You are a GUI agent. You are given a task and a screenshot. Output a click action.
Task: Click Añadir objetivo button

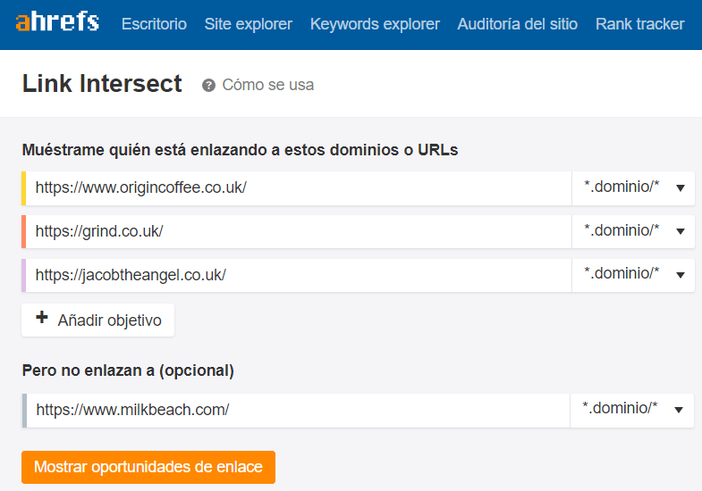98,320
